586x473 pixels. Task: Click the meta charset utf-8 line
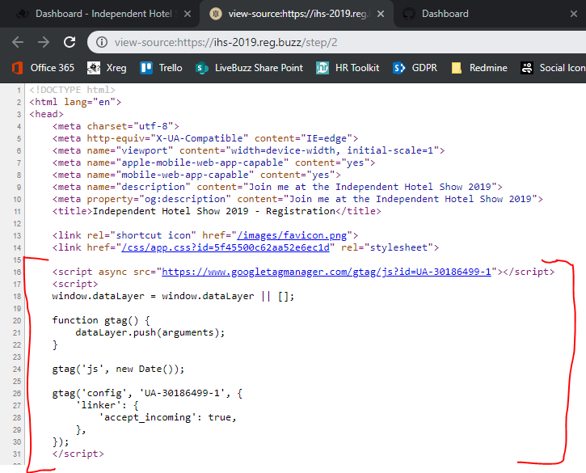coord(116,126)
